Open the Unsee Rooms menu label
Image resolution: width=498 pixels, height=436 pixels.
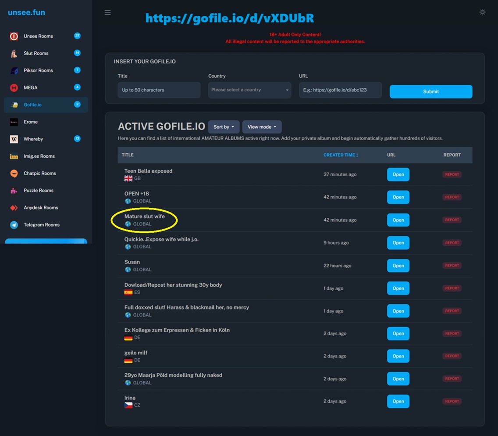click(x=38, y=36)
